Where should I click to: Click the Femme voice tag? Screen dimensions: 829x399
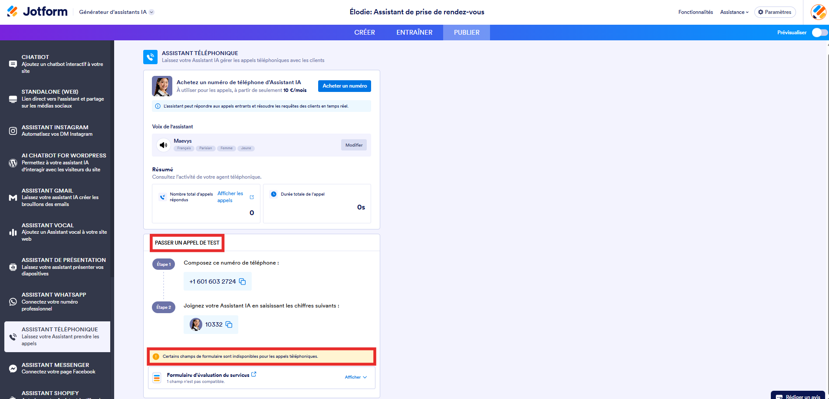[x=227, y=148]
